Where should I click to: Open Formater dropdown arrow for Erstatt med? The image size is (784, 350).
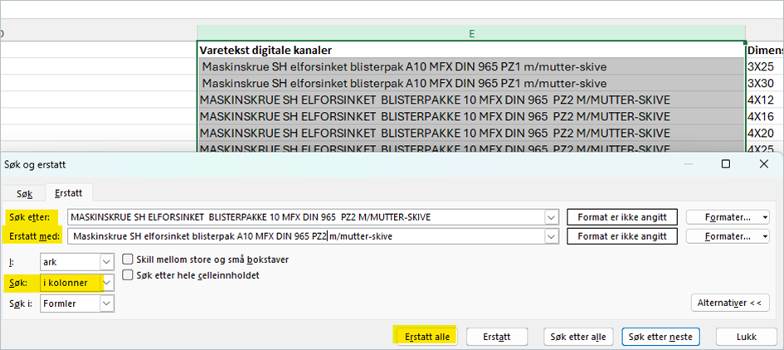click(x=763, y=236)
